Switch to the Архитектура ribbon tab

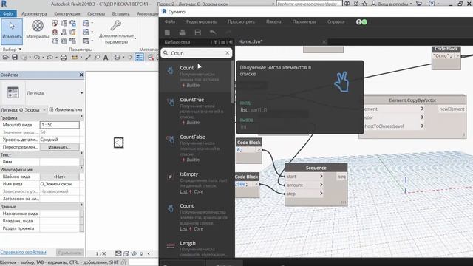[x=34, y=14]
